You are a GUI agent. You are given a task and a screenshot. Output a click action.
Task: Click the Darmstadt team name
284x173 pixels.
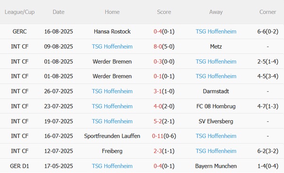pyautogui.click(x=216, y=91)
